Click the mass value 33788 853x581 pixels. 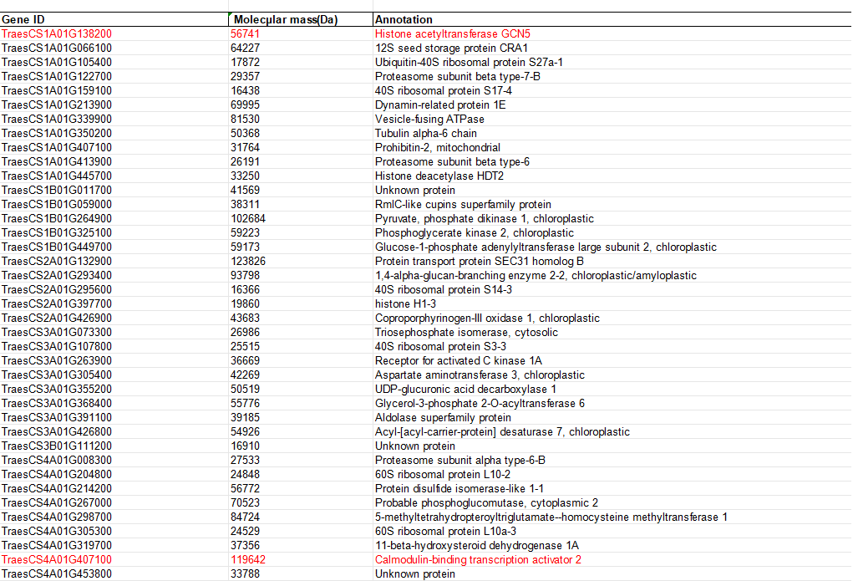[246, 574]
